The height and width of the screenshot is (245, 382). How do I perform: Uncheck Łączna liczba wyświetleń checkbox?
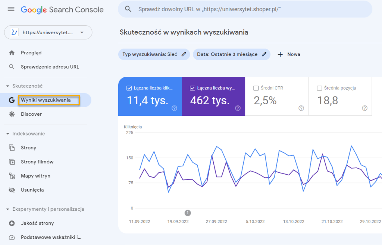[x=192, y=88]
